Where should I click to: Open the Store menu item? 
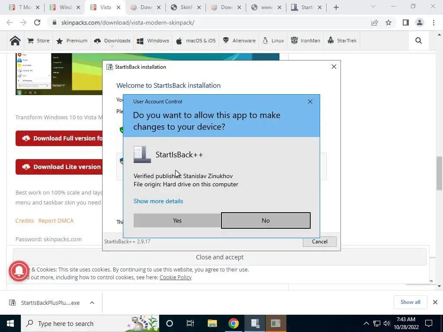tap(39, 41)
